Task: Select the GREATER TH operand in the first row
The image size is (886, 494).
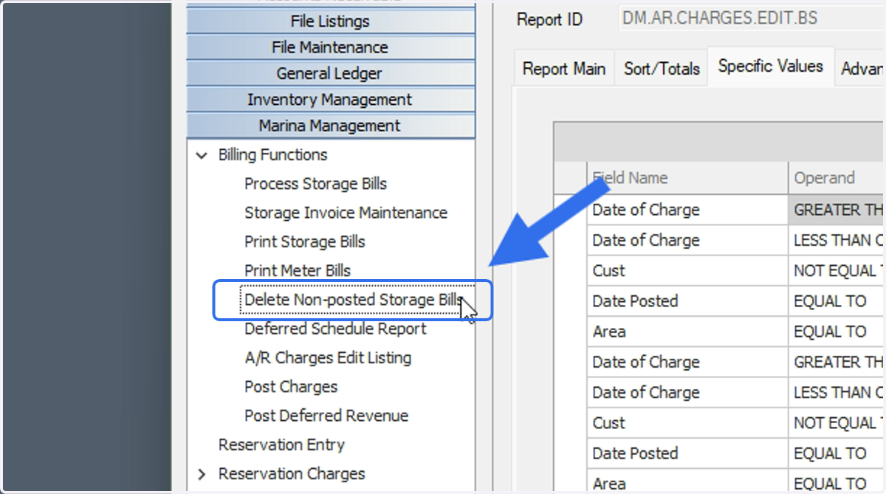Action: click(x=837, y=210)
